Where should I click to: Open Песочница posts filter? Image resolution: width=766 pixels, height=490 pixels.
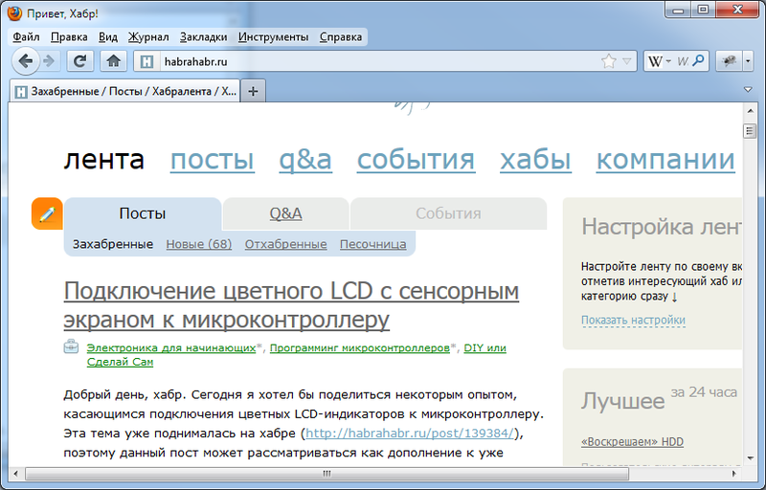(372, 244)
